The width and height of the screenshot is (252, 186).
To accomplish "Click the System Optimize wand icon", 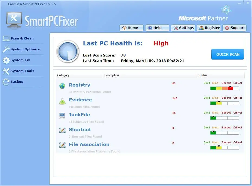I will (6, 49).
